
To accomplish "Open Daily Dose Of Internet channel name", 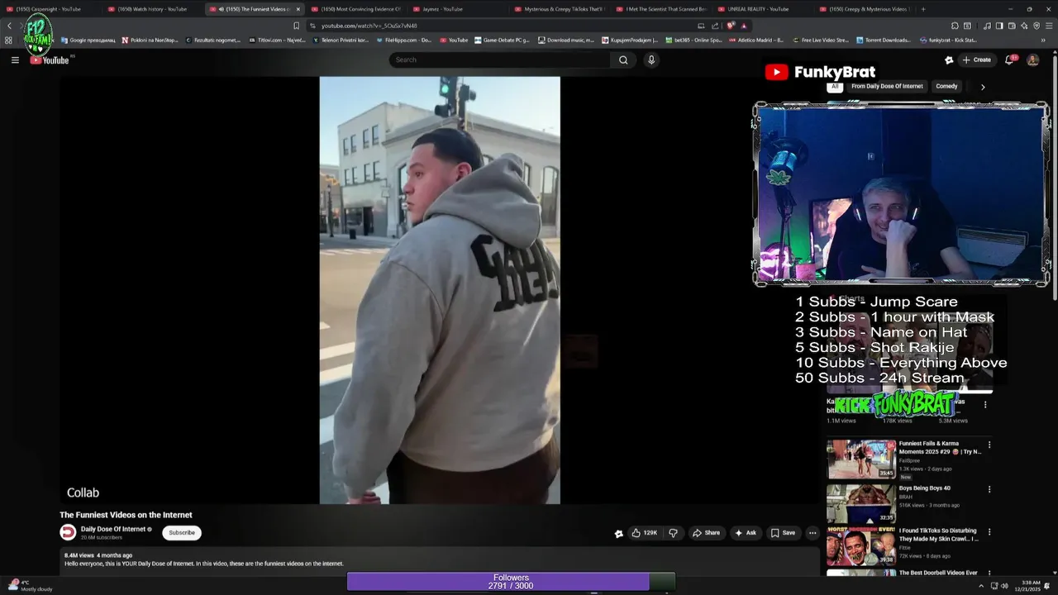I will pyautogui.click(x=113, y=529).
